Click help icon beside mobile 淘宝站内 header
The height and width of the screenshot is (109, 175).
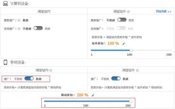pos(51,70)
